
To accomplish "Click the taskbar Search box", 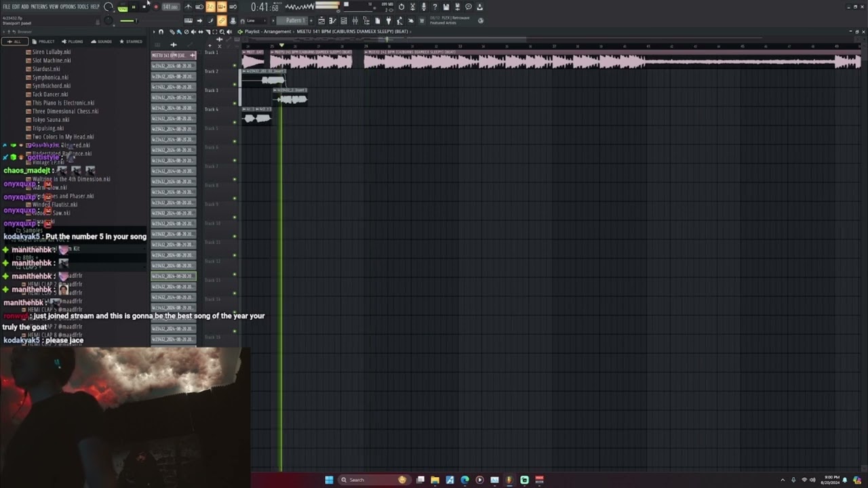I will pos(374,480).
